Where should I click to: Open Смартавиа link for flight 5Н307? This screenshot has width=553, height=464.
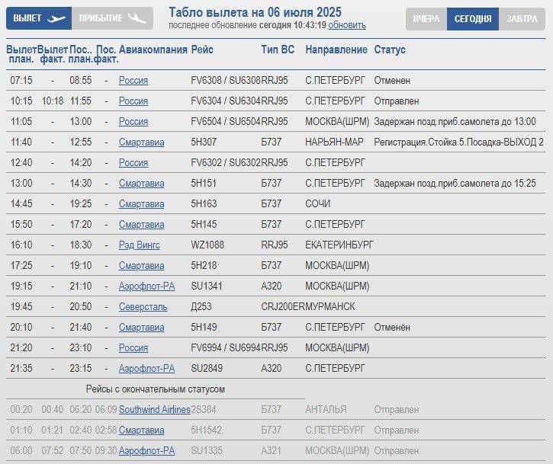tap(141, 142)
